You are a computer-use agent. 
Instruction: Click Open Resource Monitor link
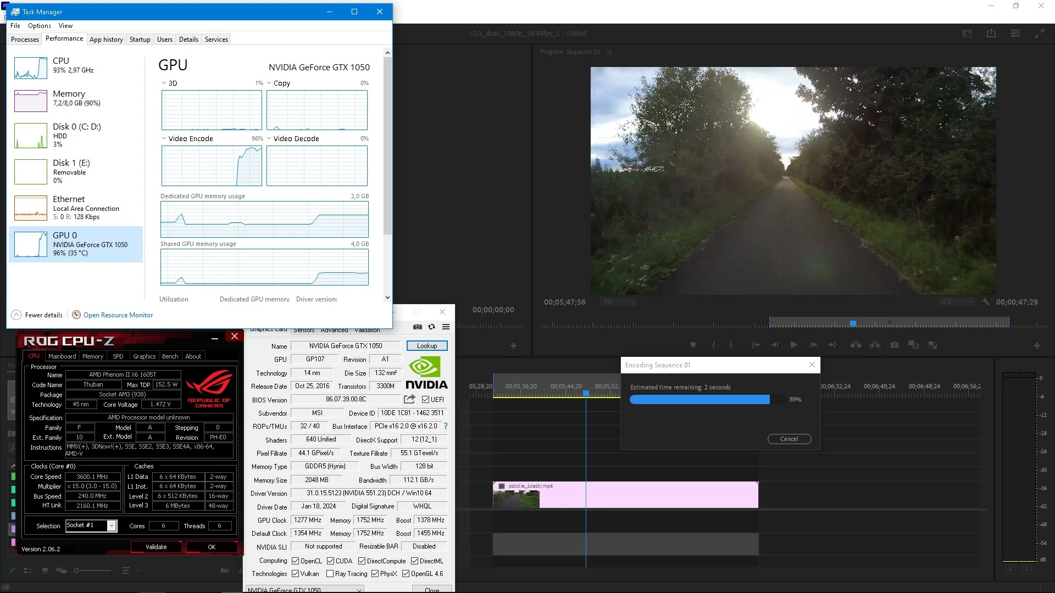[118, 315]
